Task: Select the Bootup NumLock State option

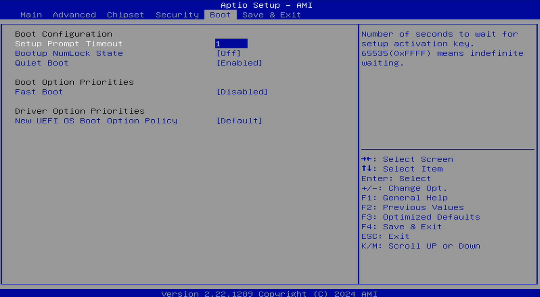Action: tap(69, 53)
